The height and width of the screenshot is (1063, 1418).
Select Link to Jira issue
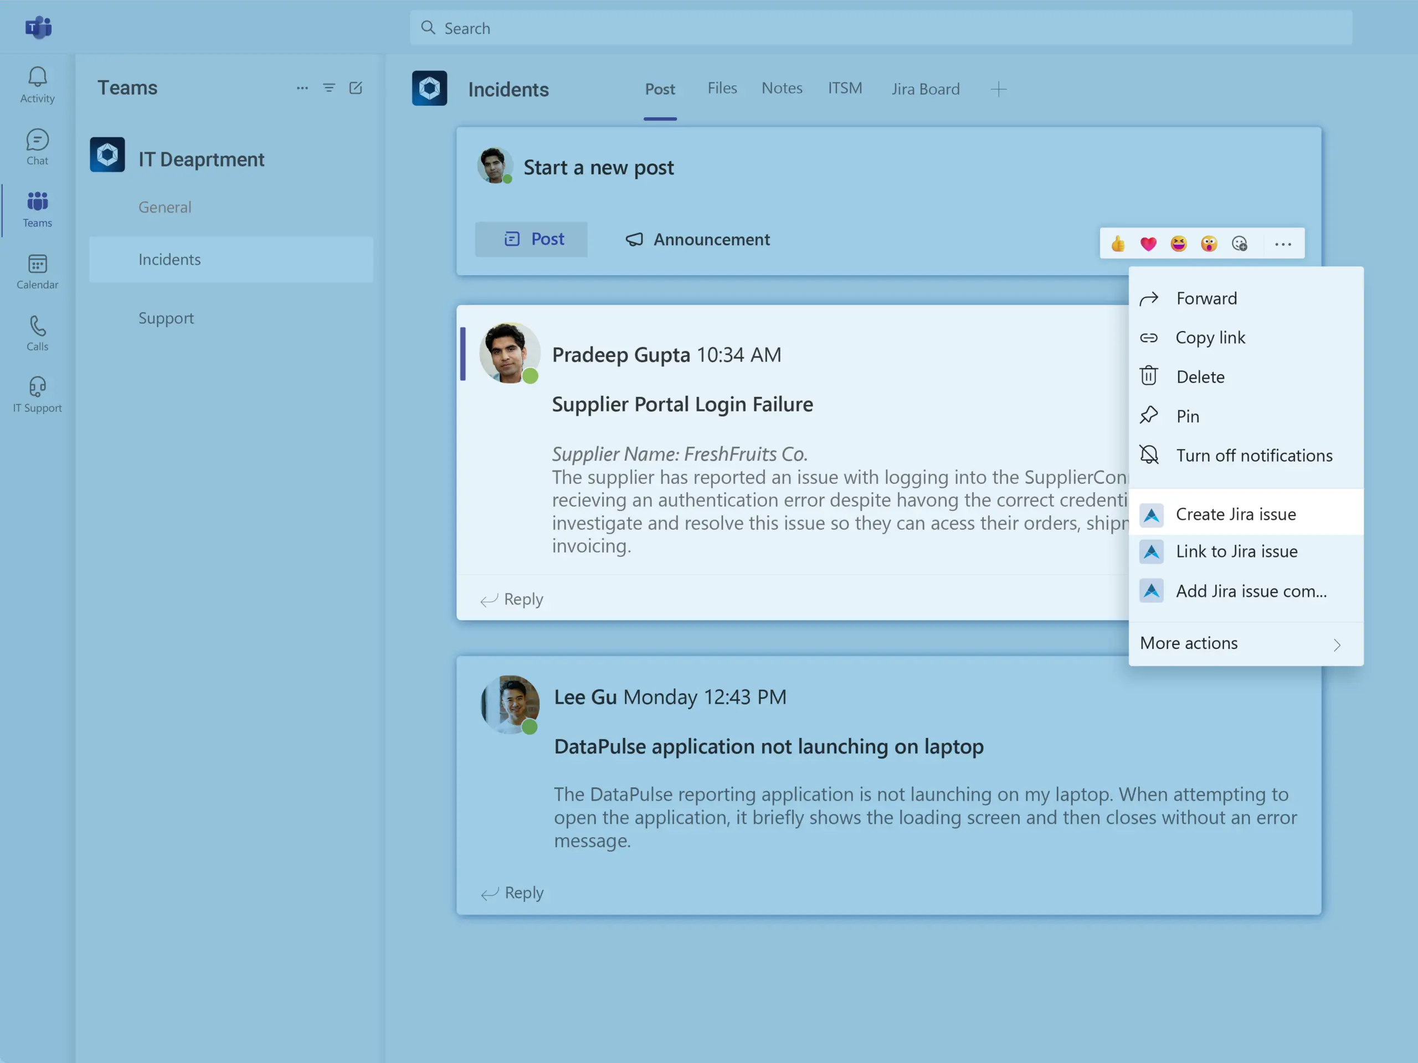(x=1246, y=551)
